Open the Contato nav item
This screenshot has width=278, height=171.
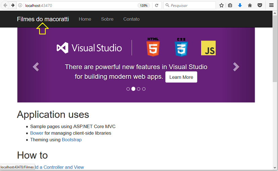(131, 19)
